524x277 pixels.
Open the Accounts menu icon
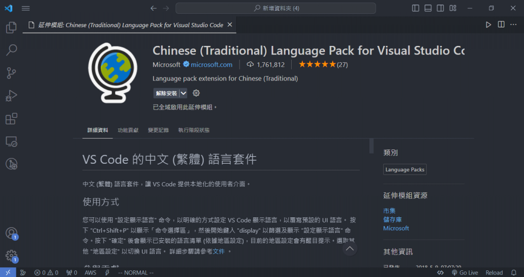click(11, 233)
